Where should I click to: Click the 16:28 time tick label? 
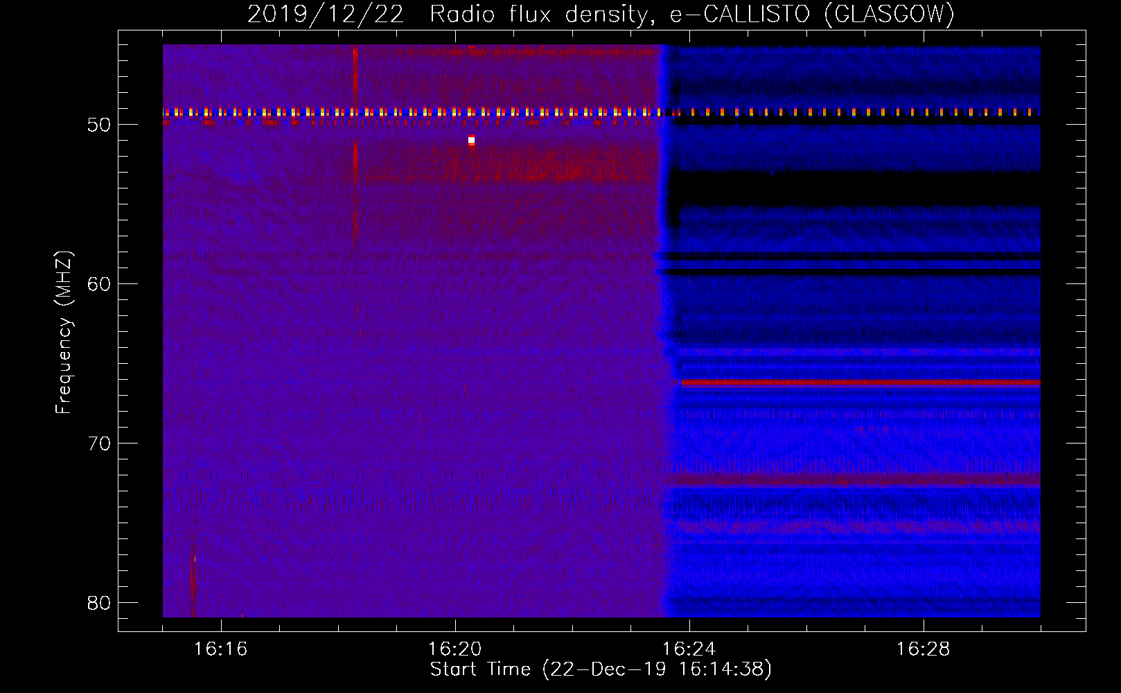(x=924, y=649)
